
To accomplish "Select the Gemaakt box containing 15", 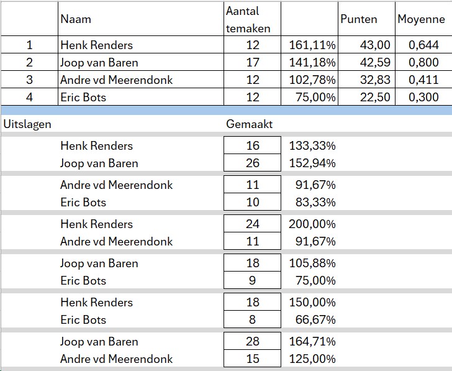I will tap(253, 359).
